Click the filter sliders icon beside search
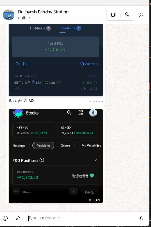 pos(25,64)
